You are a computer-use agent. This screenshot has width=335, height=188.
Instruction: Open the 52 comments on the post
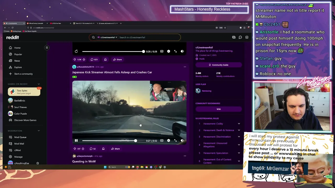click(93, 149)
